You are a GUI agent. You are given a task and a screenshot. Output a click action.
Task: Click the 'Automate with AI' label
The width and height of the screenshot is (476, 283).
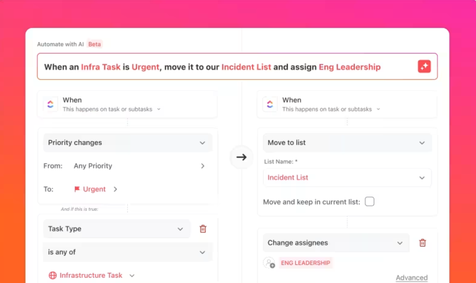click(60, 44)
